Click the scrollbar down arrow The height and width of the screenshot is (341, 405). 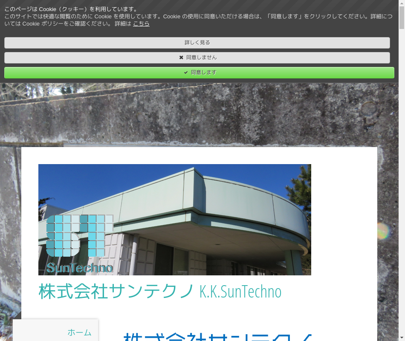pyautogui.click(x=402, y=338)
